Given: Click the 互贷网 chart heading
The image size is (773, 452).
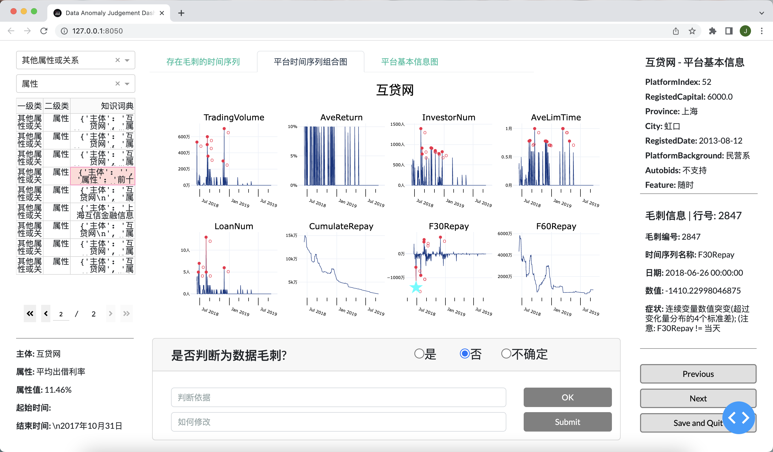Looking at the screenshot, I should point(395,90).
